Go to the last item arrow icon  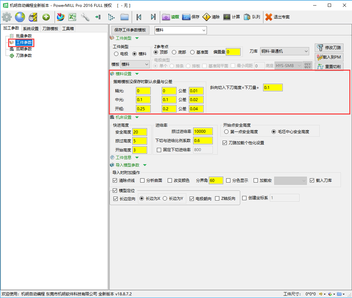point(153,17)
